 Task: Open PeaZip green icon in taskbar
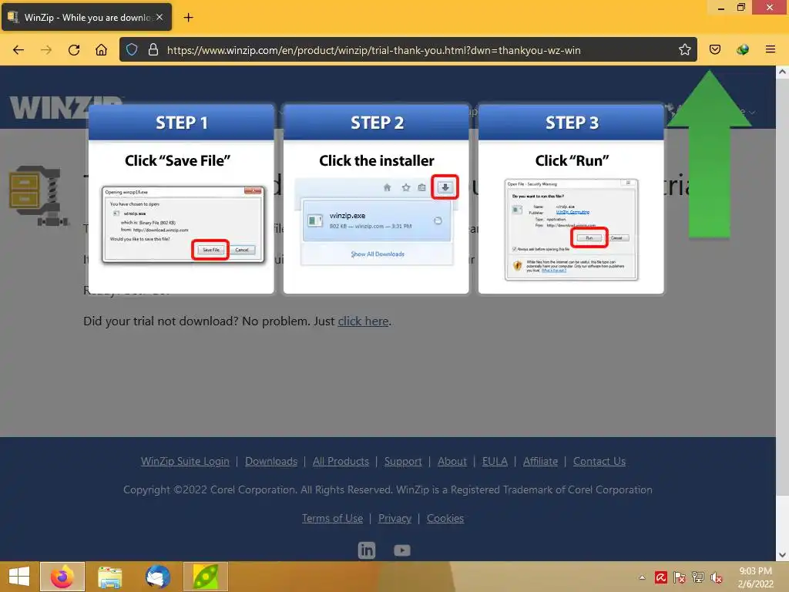205,577
